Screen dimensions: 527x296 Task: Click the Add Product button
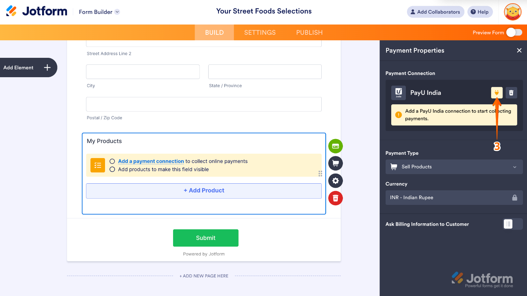coord(203,190)
